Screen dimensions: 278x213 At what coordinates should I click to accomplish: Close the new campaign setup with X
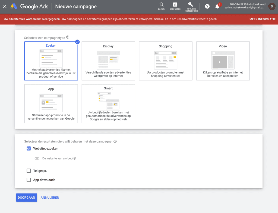click(5, 6)
